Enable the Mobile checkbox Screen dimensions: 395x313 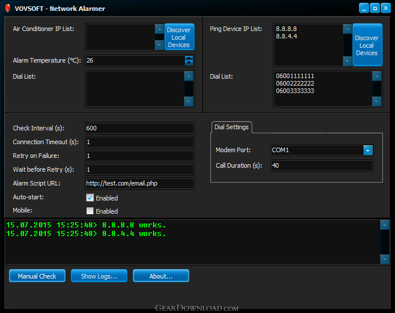pyautogui.click(x=90, y=211)
